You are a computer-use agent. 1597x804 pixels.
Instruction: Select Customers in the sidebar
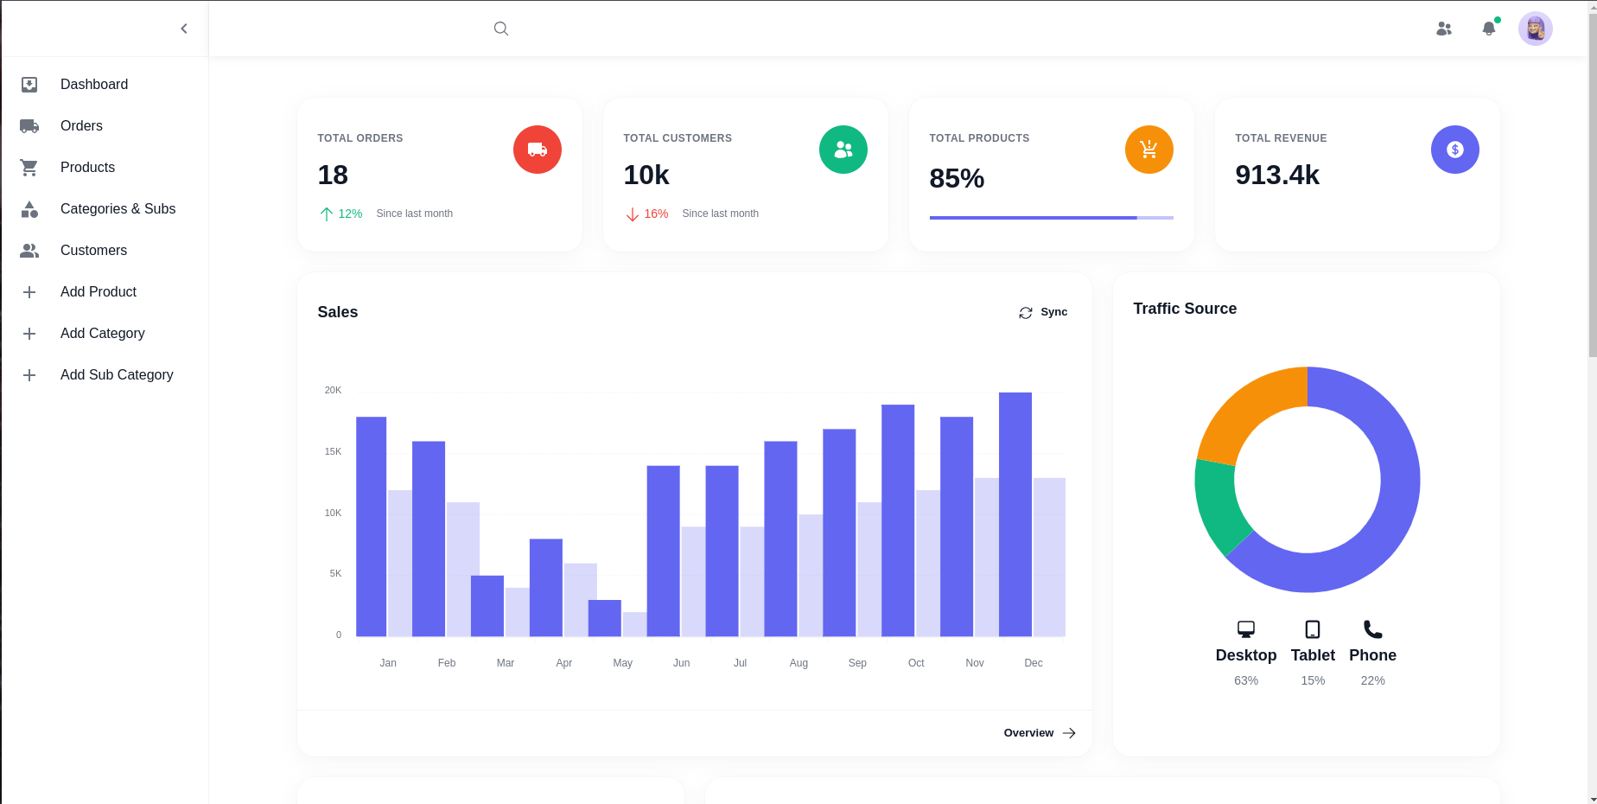coord(93,250)
